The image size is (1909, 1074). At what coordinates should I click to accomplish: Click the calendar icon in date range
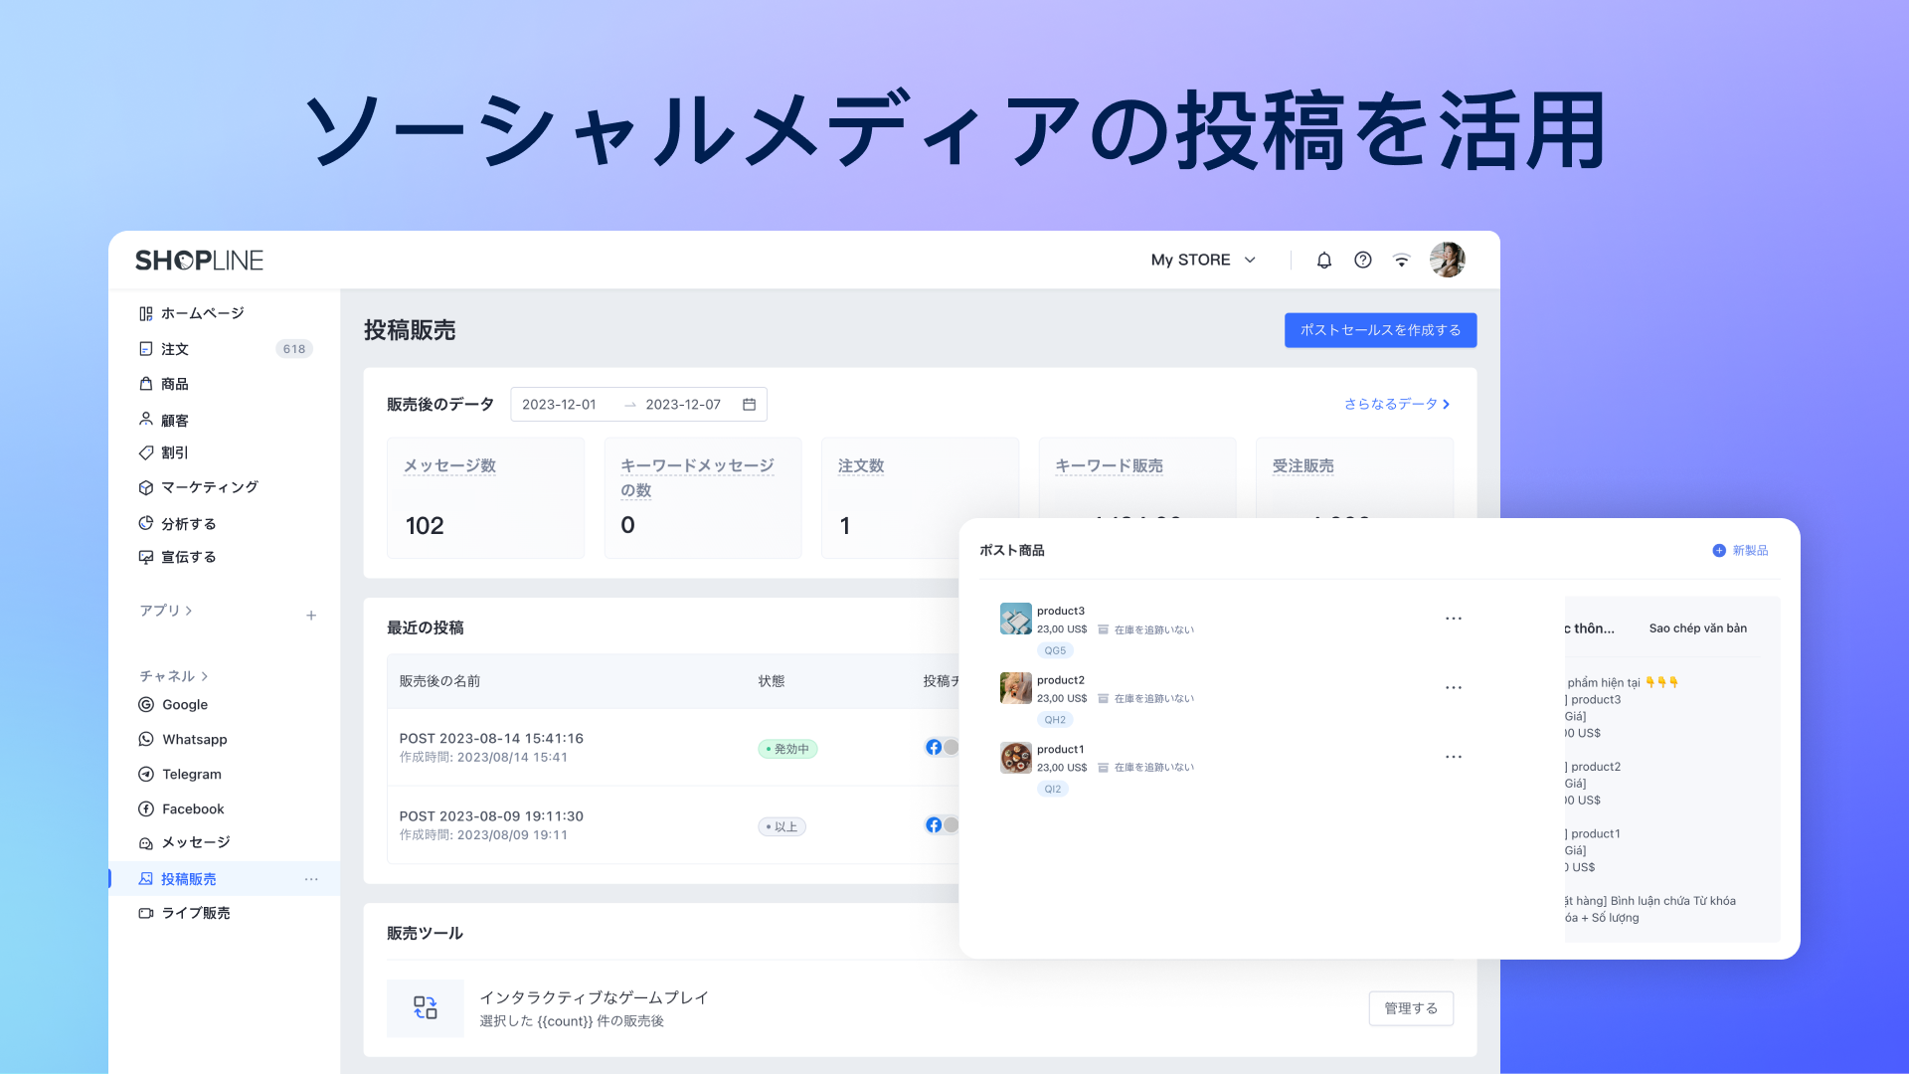pyautogui.click(x=749, y=405)
